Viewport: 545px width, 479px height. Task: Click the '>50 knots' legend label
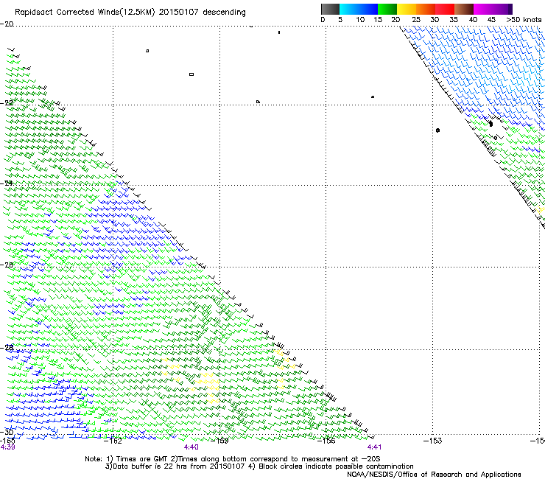tap(524, 20)
